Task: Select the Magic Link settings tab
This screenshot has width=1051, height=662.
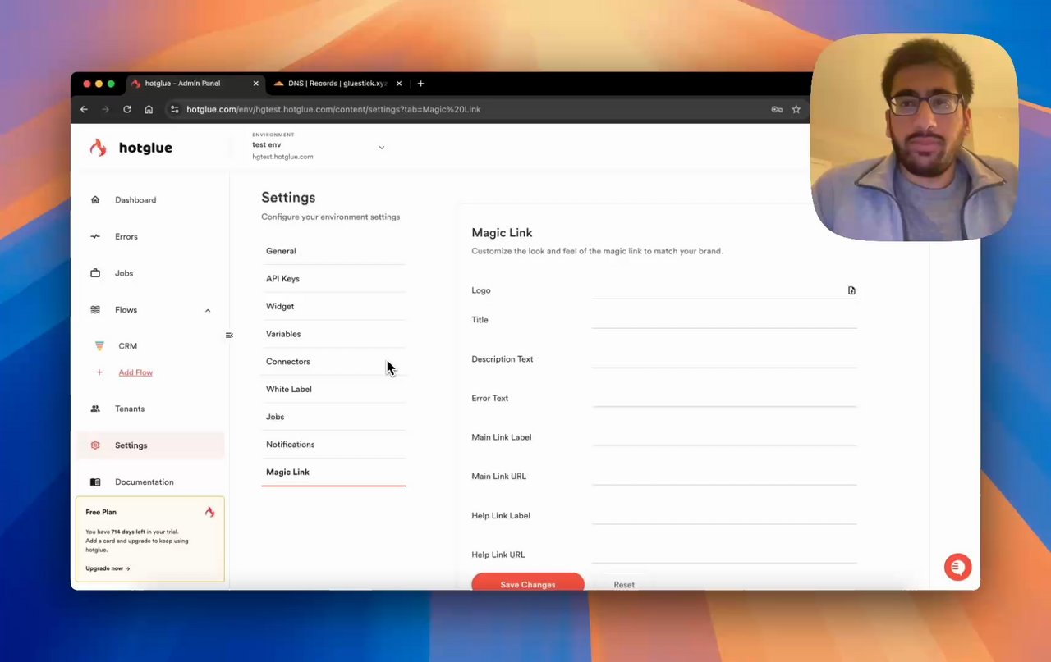Action: pyautogui.click(x=333, y=472)
